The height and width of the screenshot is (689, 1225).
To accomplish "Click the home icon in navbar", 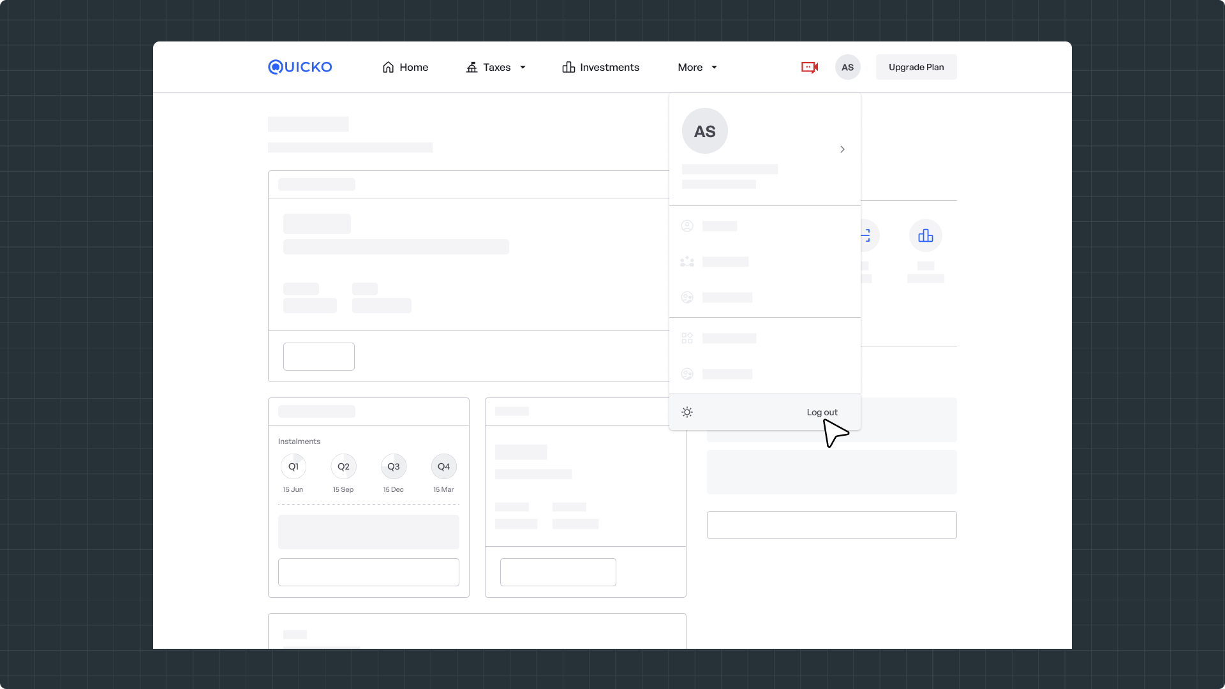I will (x=388, y=67).
